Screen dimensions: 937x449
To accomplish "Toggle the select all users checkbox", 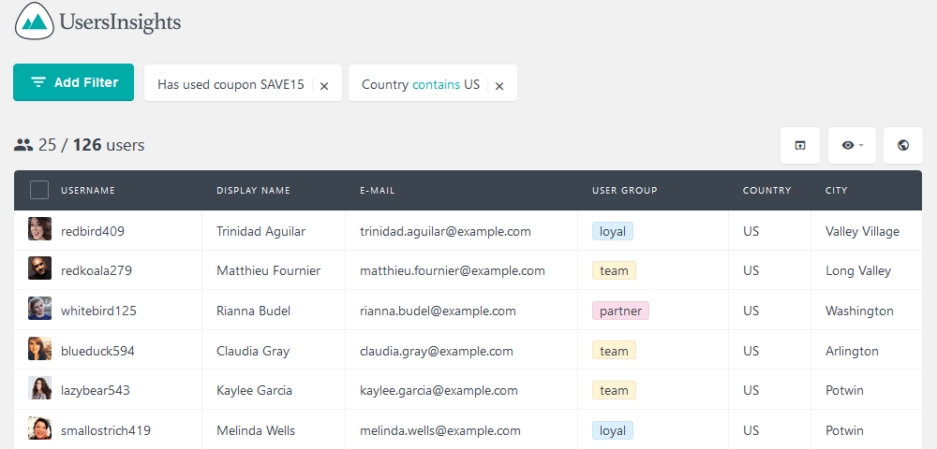I will 39,190.
